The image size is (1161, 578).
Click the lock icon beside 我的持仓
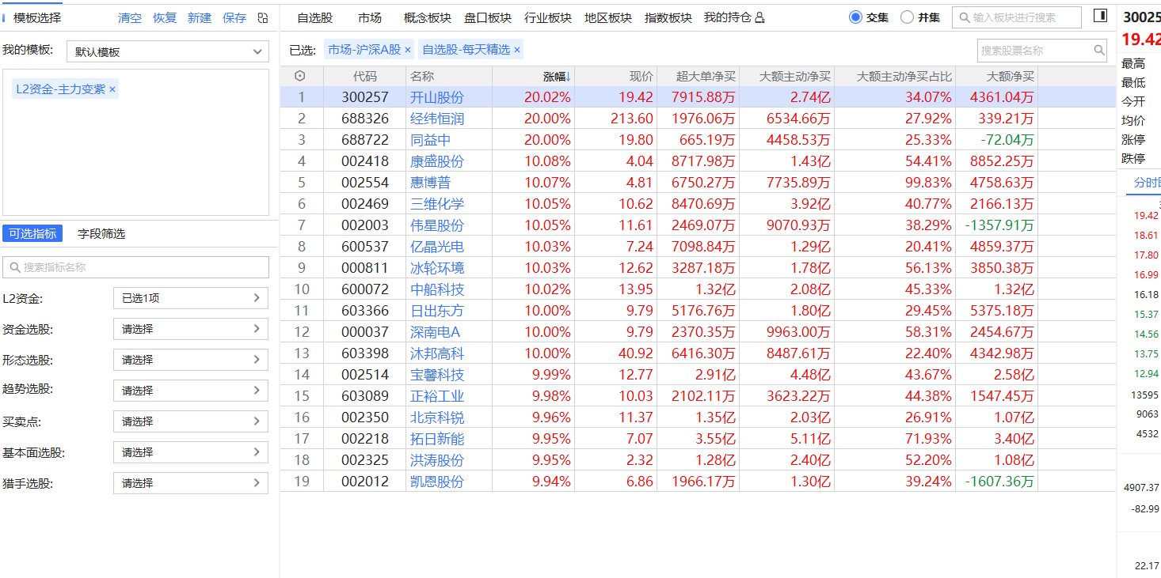click(759, 17)
